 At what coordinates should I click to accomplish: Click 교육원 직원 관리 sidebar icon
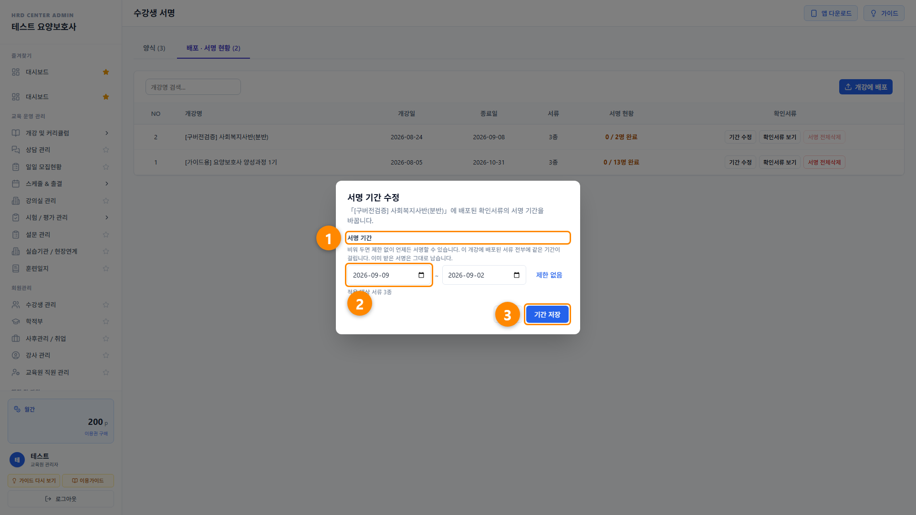16,372
